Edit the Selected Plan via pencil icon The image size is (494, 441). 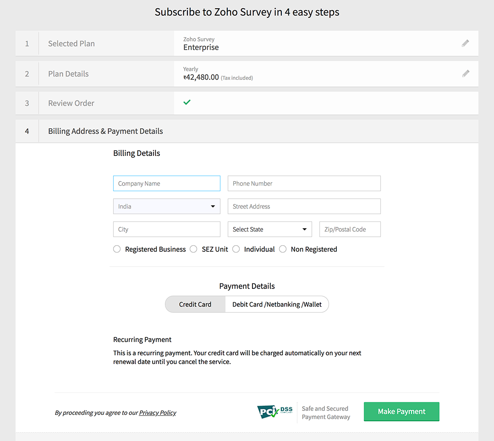465,43
